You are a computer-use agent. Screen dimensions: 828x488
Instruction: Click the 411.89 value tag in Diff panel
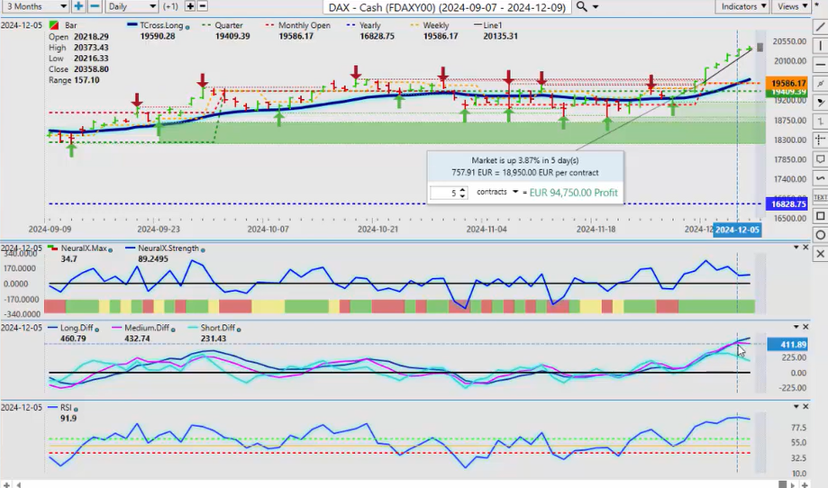(x=787, y=345)
